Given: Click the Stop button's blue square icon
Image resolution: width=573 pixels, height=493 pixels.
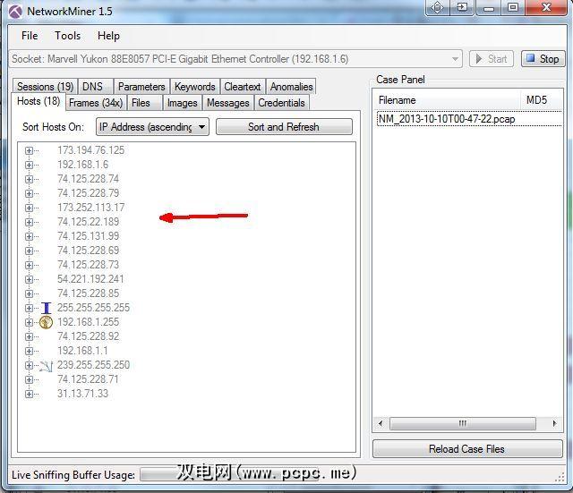Looking at the screenshot, I should click(531, 58).
